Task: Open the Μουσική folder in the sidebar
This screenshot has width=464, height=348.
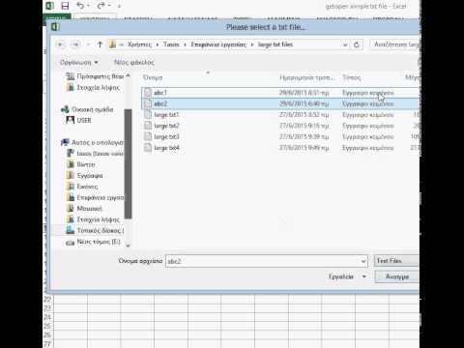Action: pos(84,209)
